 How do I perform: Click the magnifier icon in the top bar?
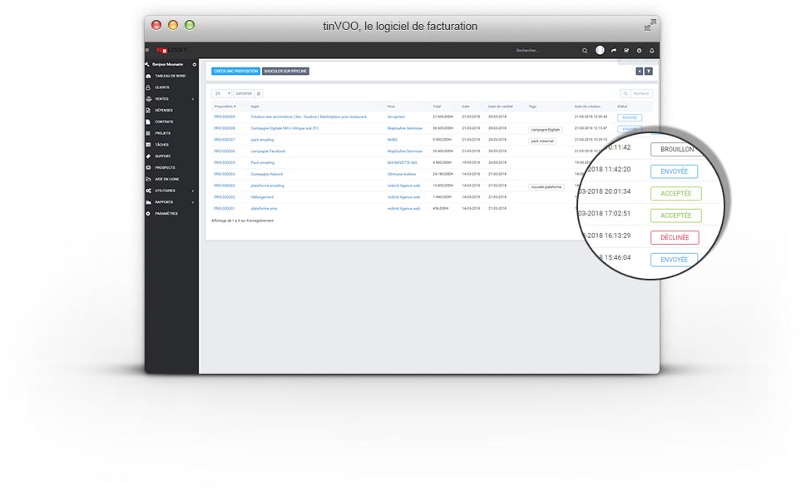(x=585, y=51)
